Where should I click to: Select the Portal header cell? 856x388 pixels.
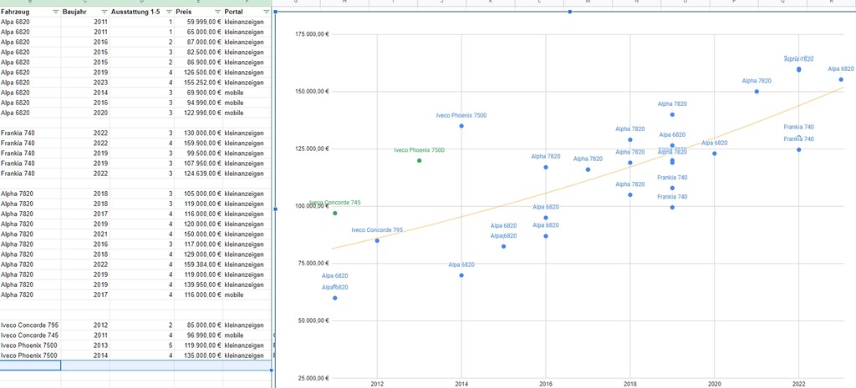click(x=247, y=12)
